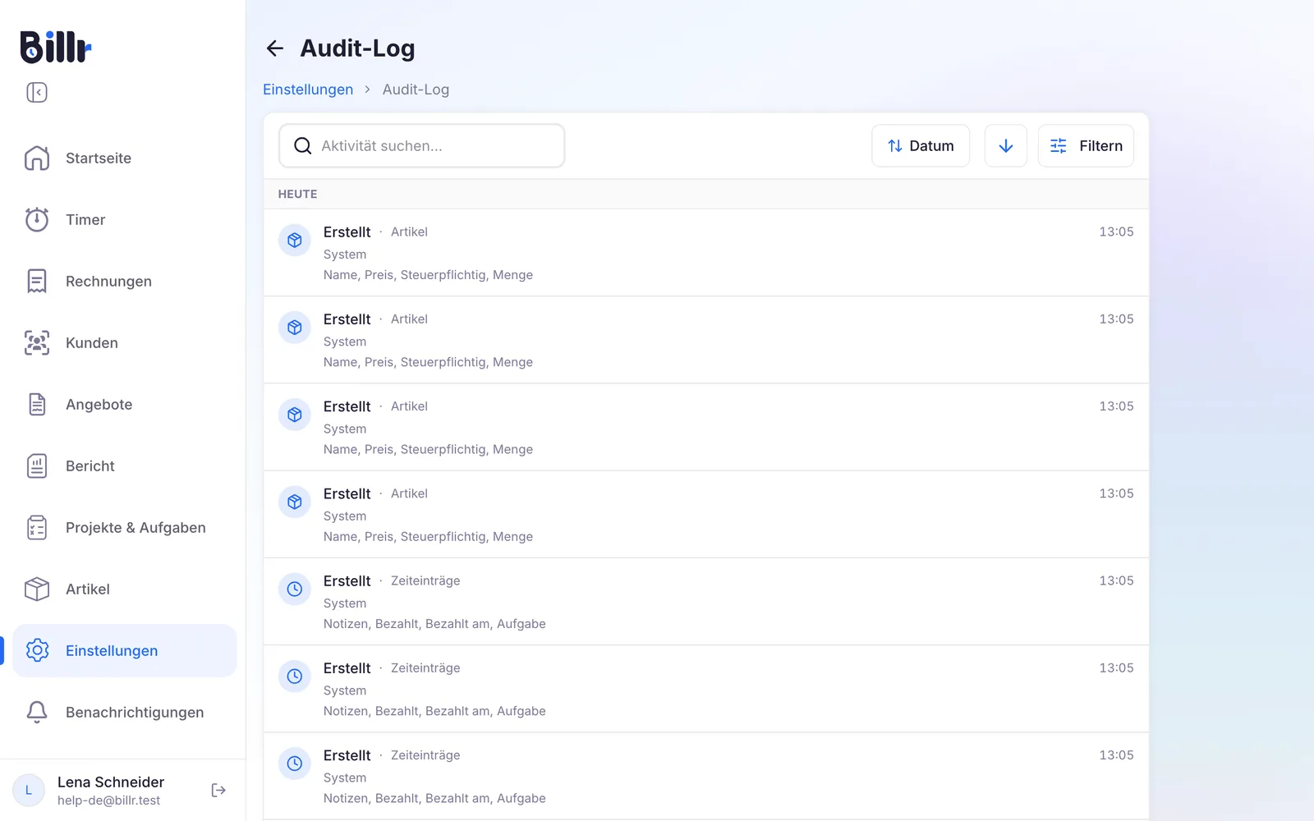Go to Startseite
Viewport: 1314px width, 821px height.
(125, 158)
